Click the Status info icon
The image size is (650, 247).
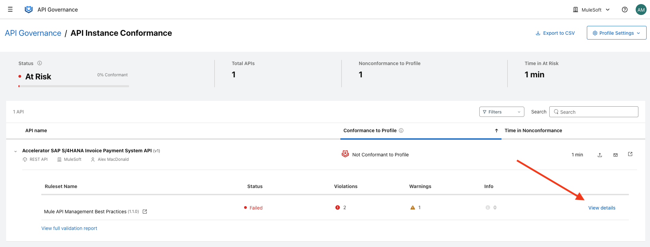tap(40, 63)
